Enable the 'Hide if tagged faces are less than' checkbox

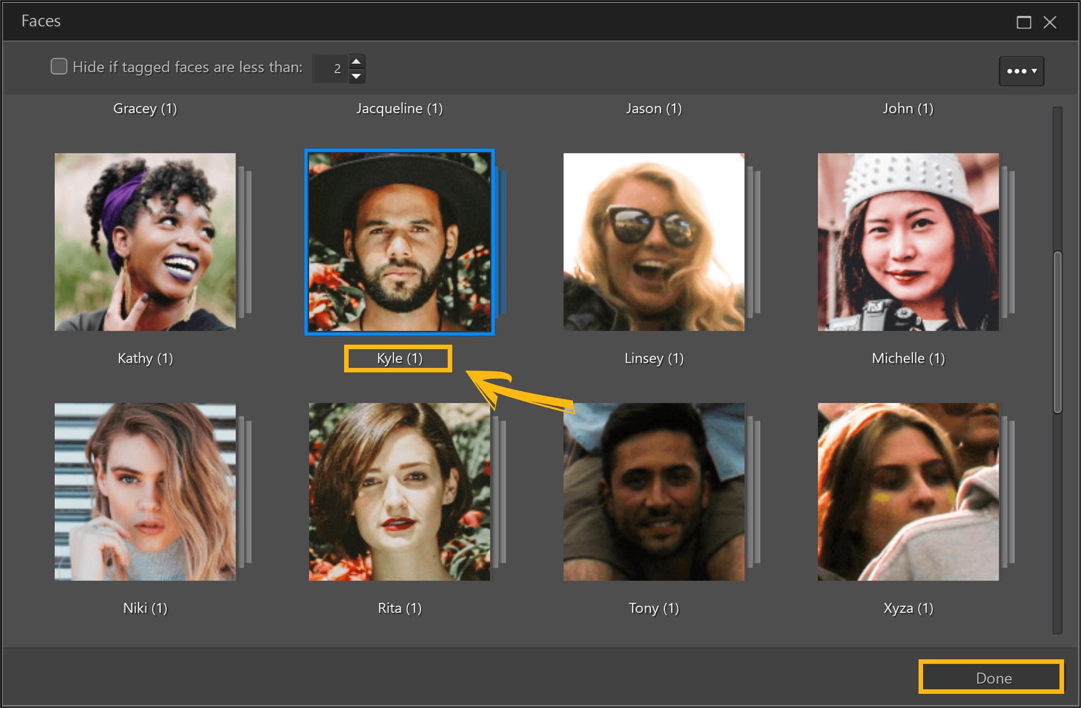[x=59, y=66]
